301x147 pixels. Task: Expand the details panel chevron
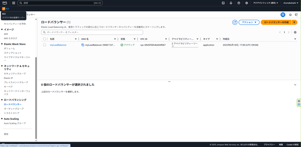coord(295,85)
